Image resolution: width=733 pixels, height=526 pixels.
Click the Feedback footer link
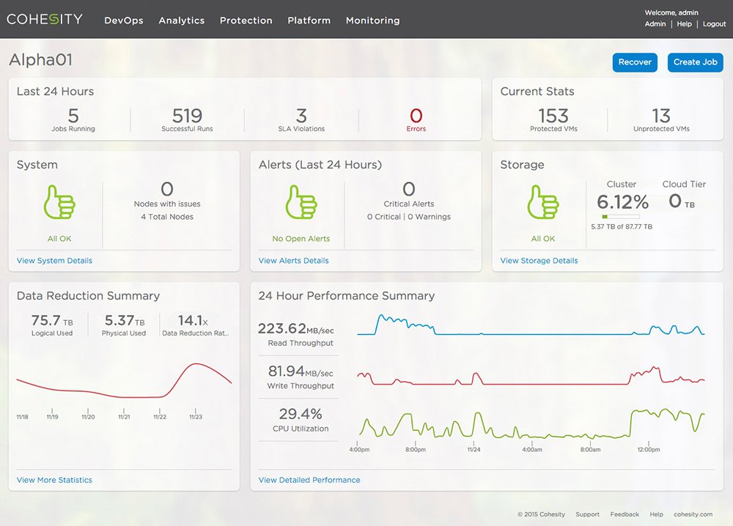624,514
